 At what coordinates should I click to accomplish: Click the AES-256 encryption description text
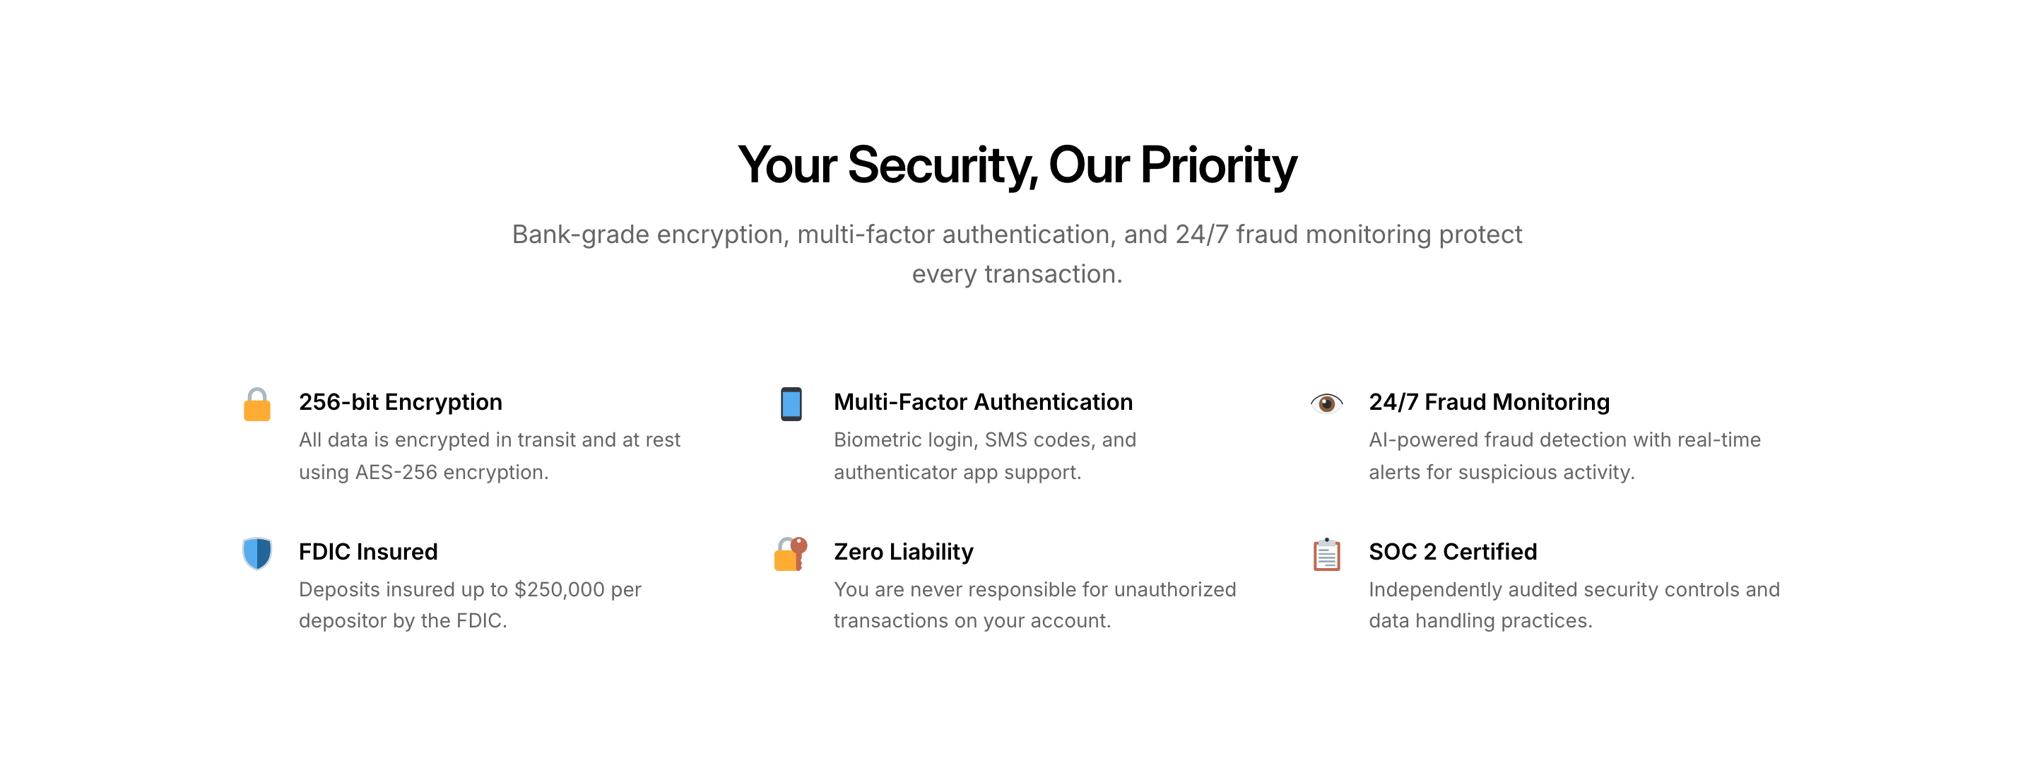489,456
